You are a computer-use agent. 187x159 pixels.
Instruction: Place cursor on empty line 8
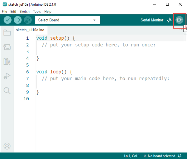point(110,85)
